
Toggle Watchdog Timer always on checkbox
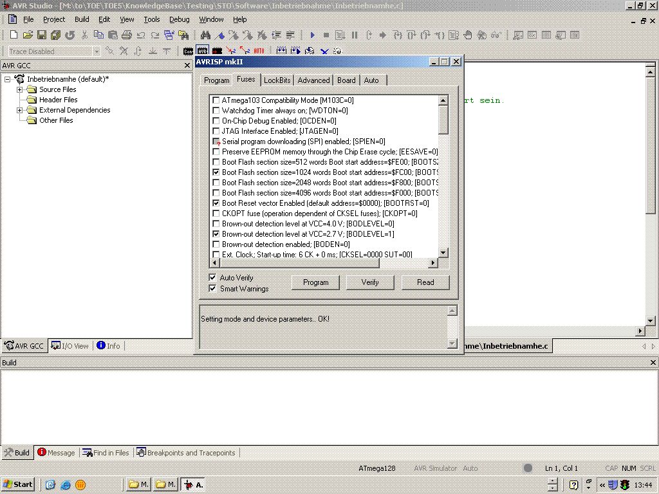click(x=216, y=111)
